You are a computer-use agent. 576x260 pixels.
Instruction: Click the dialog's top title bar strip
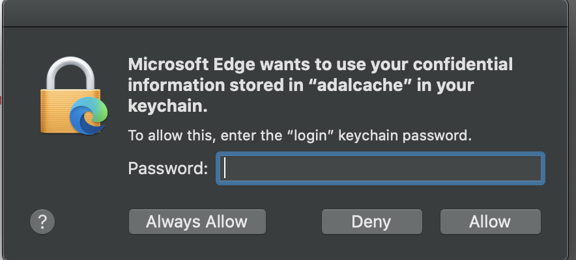pos(288,13)
